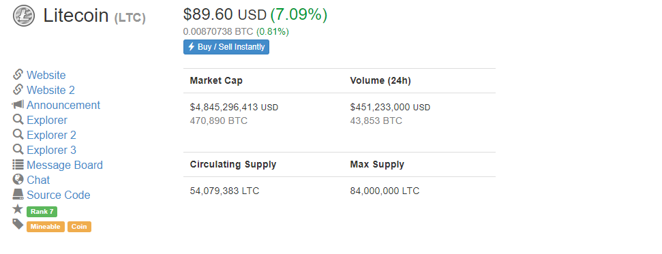Screen dimensions: 662x254
Task: Click the chain-link icon beside Website
Action: click(18, 75)
